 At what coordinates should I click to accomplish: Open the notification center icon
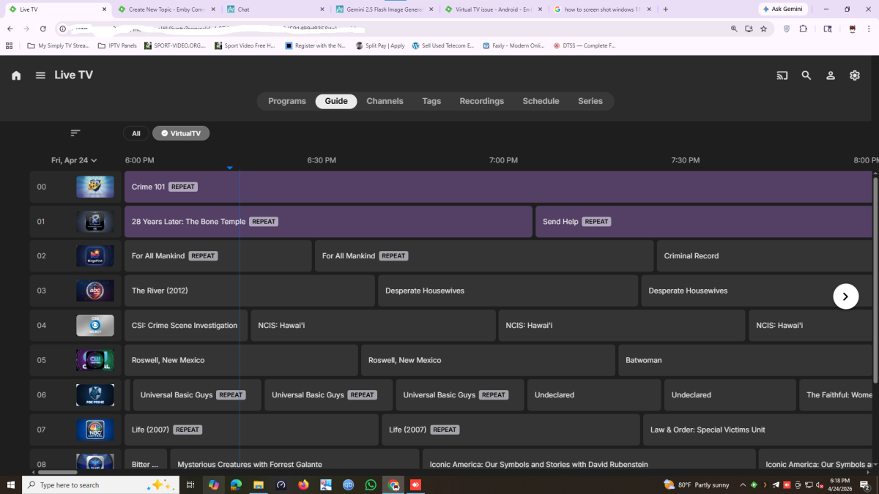(x=864, y=484)
